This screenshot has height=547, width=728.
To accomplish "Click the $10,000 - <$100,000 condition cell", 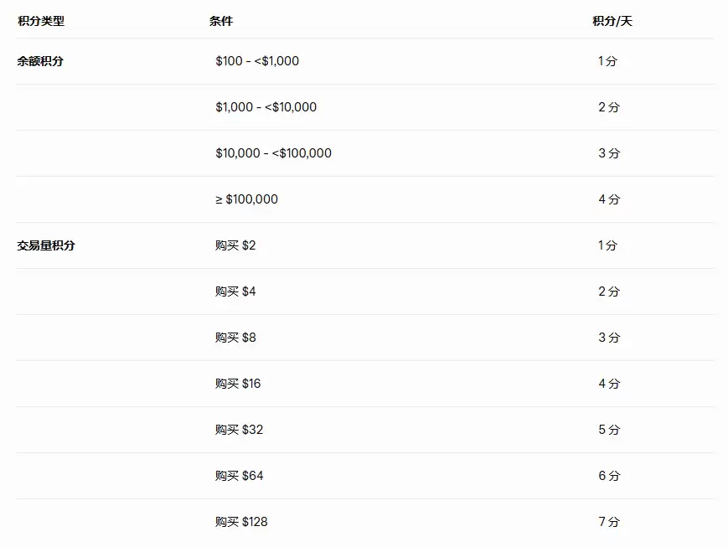I will (273, 153).
